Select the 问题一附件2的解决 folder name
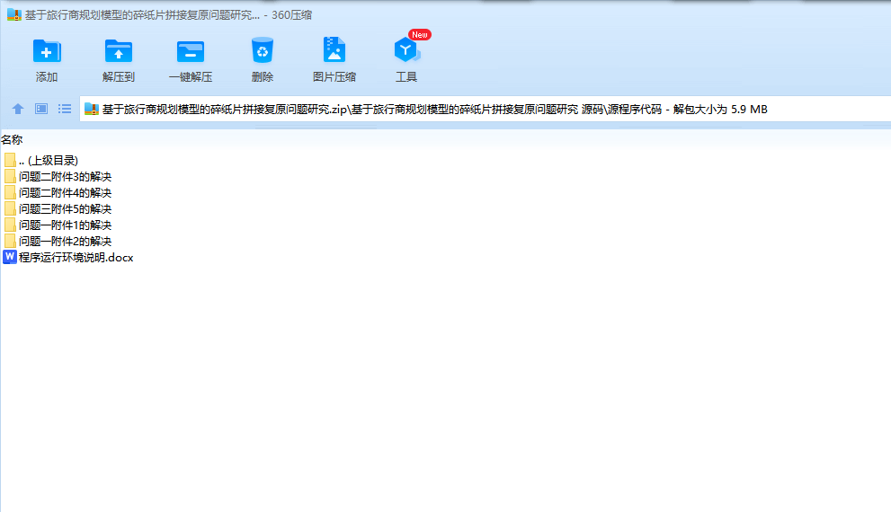The width and height of the screenshot is (891, 512). [65, 242]
